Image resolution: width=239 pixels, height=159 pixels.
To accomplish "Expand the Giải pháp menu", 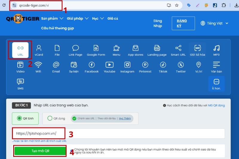I will (78, 18).
